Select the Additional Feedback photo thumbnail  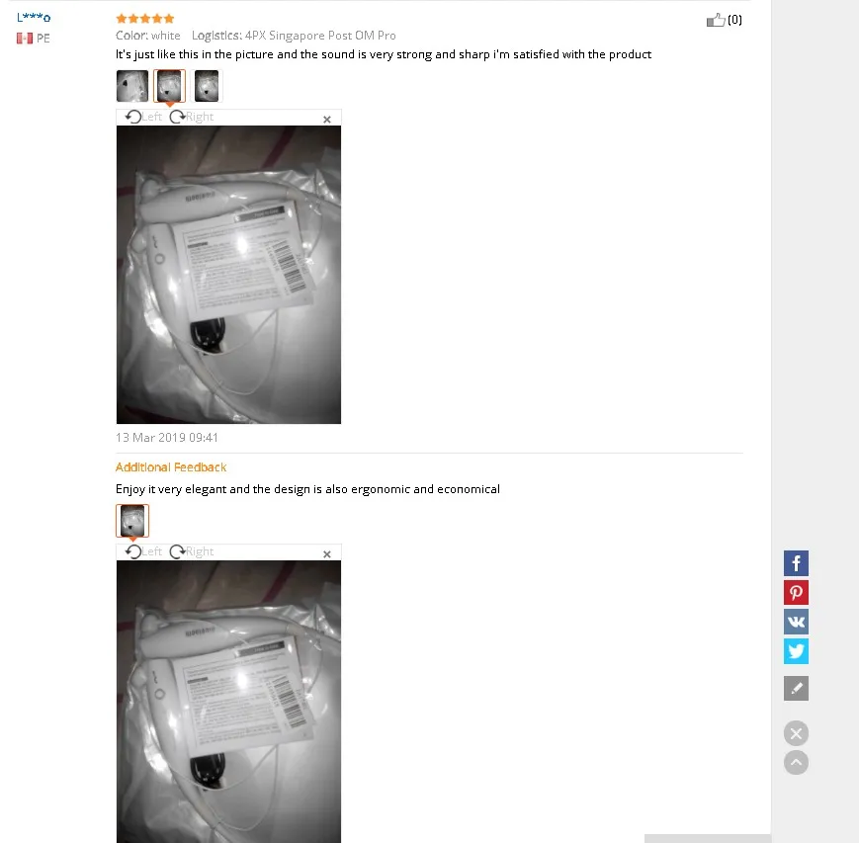click(x=132, y=521)
